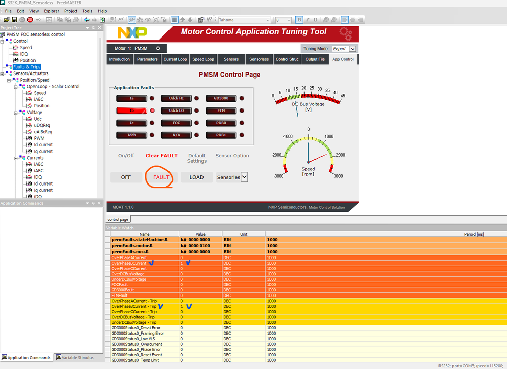Click the Udcb HI fault indicator

pyautogui.click(x=176, y=98)
